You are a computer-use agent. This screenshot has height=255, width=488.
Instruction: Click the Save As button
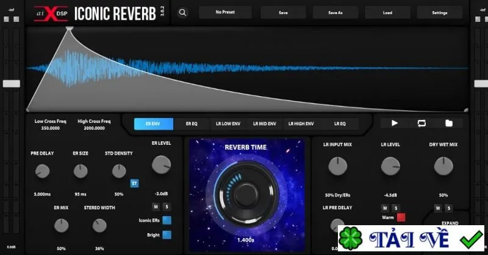335,12
